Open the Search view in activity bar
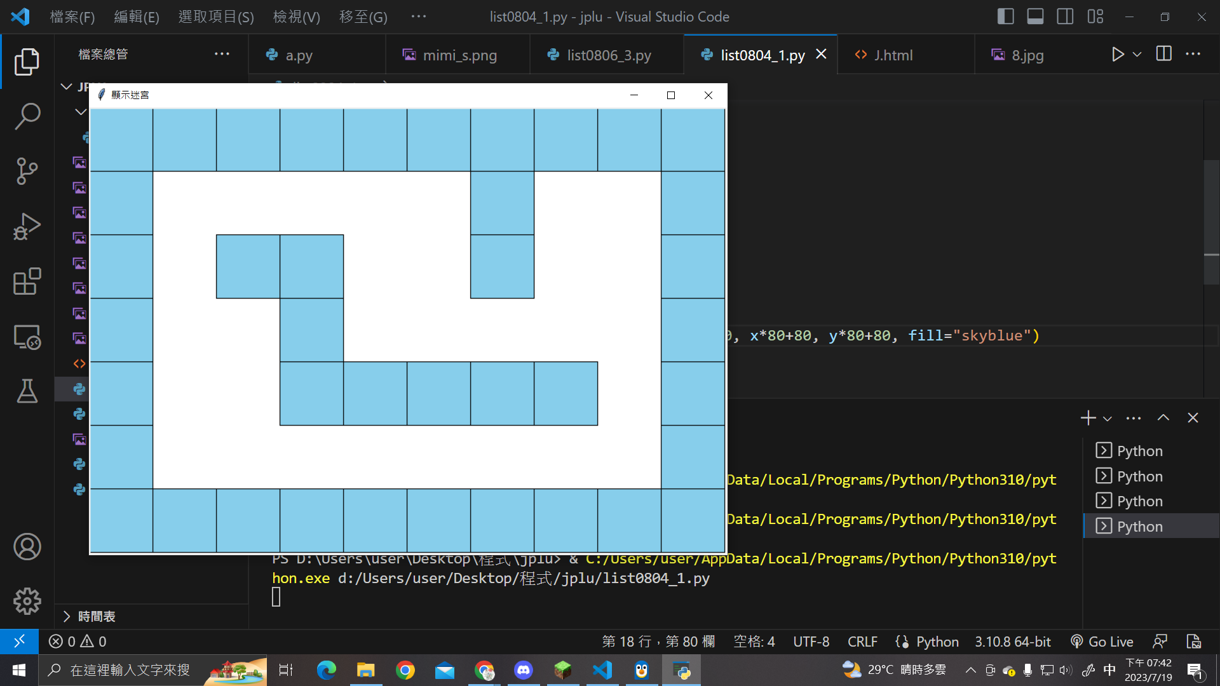This screenshot has height=686, width=1220. [x=27, y=117]
